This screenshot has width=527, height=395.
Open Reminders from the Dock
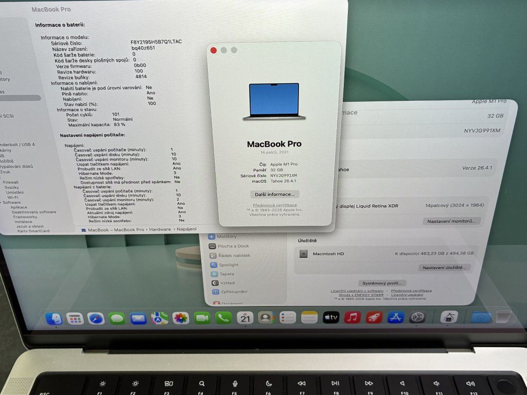[288, 317]
